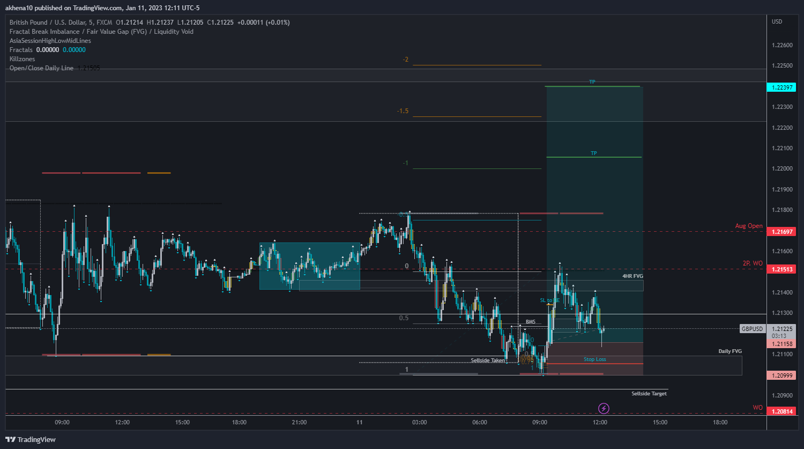Image resolution: width=804 pixels, height=449 pixels.
Task: Click the 1.21800 price scale label
Action: click(781, 210)
